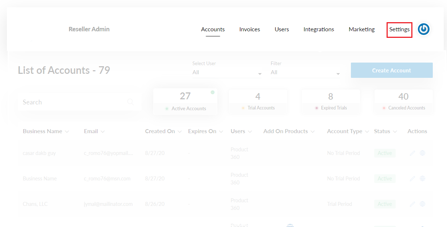This screenshot has height=227, width=447.
Task: Click the search magnifier icon
Action: [131, 102]
